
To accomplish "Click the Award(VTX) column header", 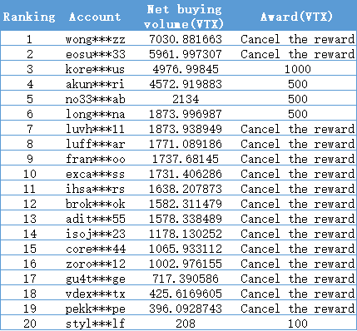I will click(296, 17).
